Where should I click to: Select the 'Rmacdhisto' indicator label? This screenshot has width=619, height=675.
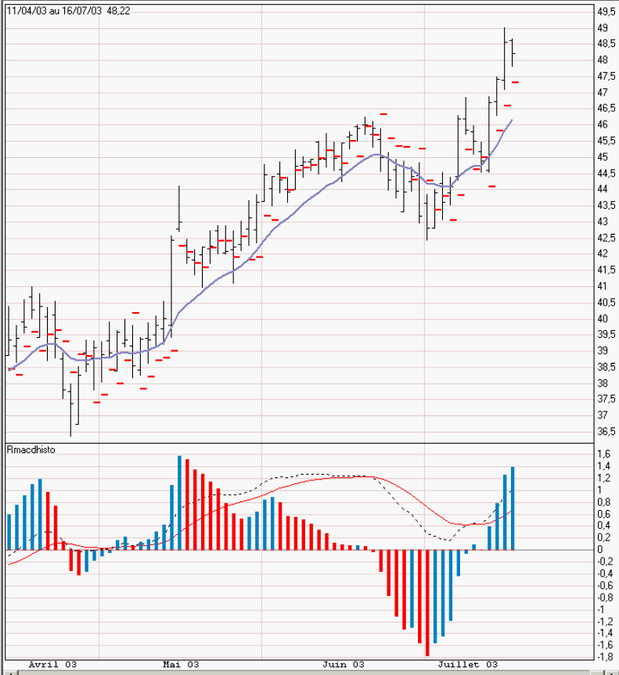click(x=31, y=450)
